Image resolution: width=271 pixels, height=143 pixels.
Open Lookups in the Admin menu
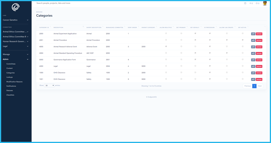10,77
